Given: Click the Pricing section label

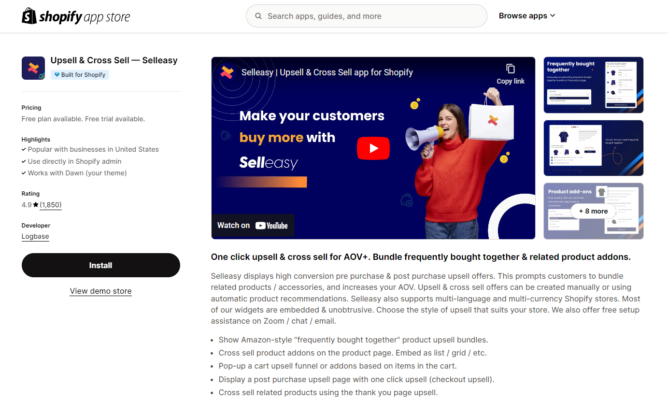Looking at the screenshot, I should (x=31, y=108).
